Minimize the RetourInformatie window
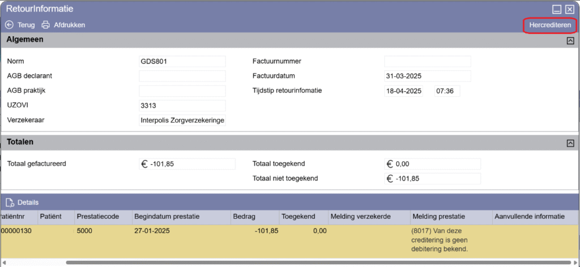This screenshot has height=267, width=580. [557, 9]
